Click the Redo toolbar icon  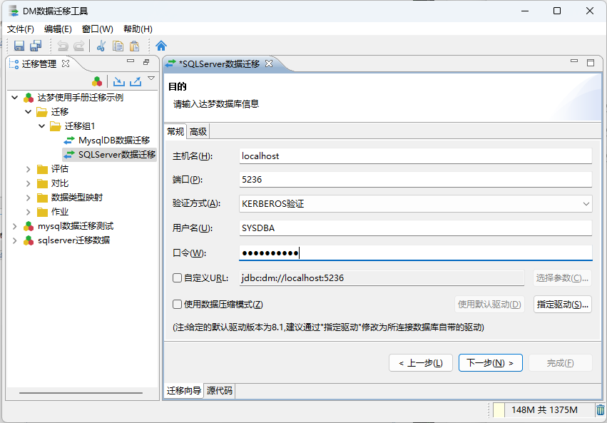[x=78, y=46]
